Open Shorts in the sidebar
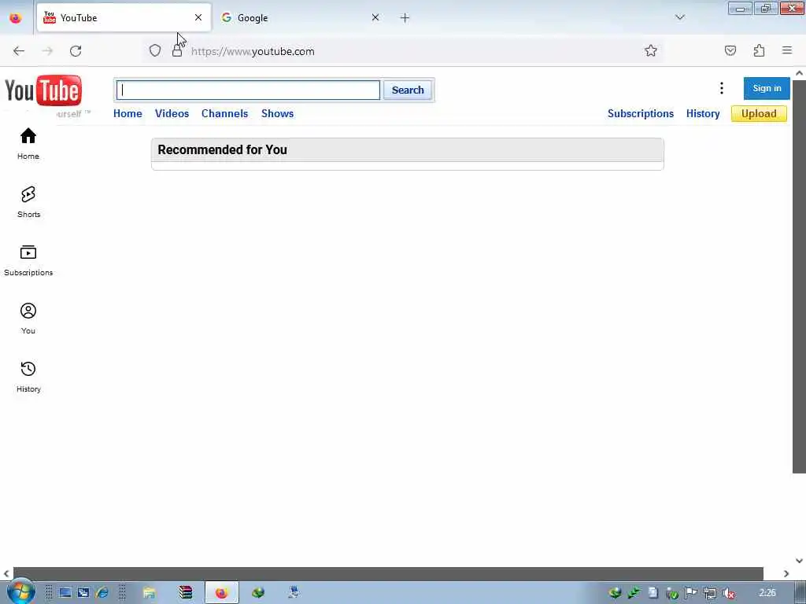806x604 pixels. pyautogui.click(x=28, y=202)
